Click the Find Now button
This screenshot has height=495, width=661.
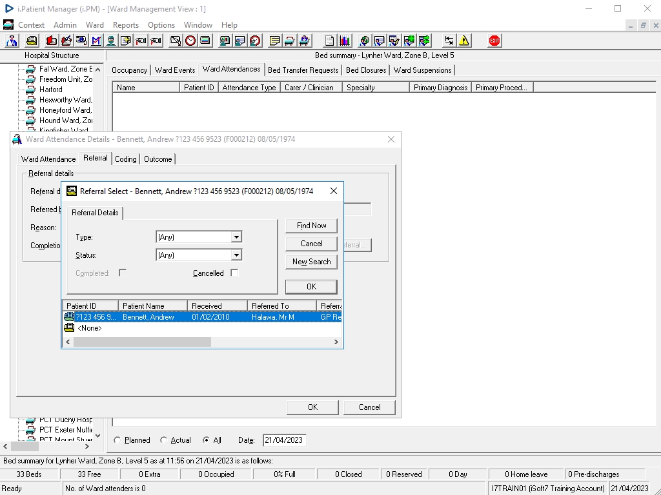click(x=312, y=226)
